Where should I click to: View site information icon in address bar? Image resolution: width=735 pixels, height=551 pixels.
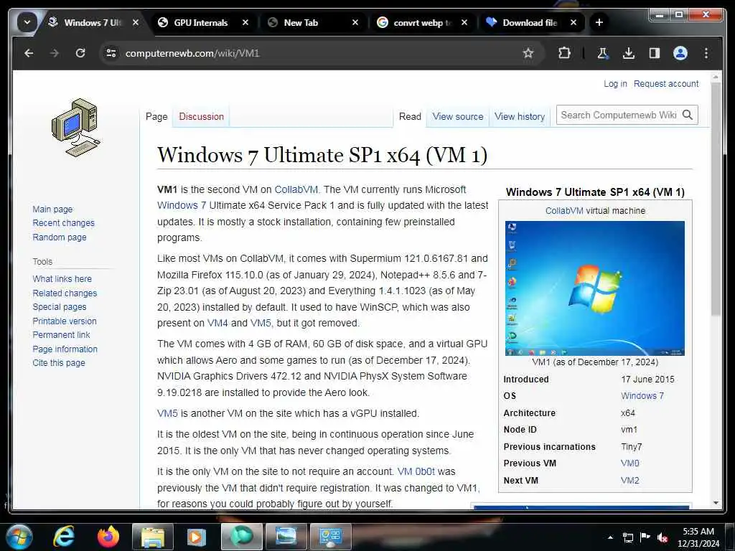(x=111, y=53)
